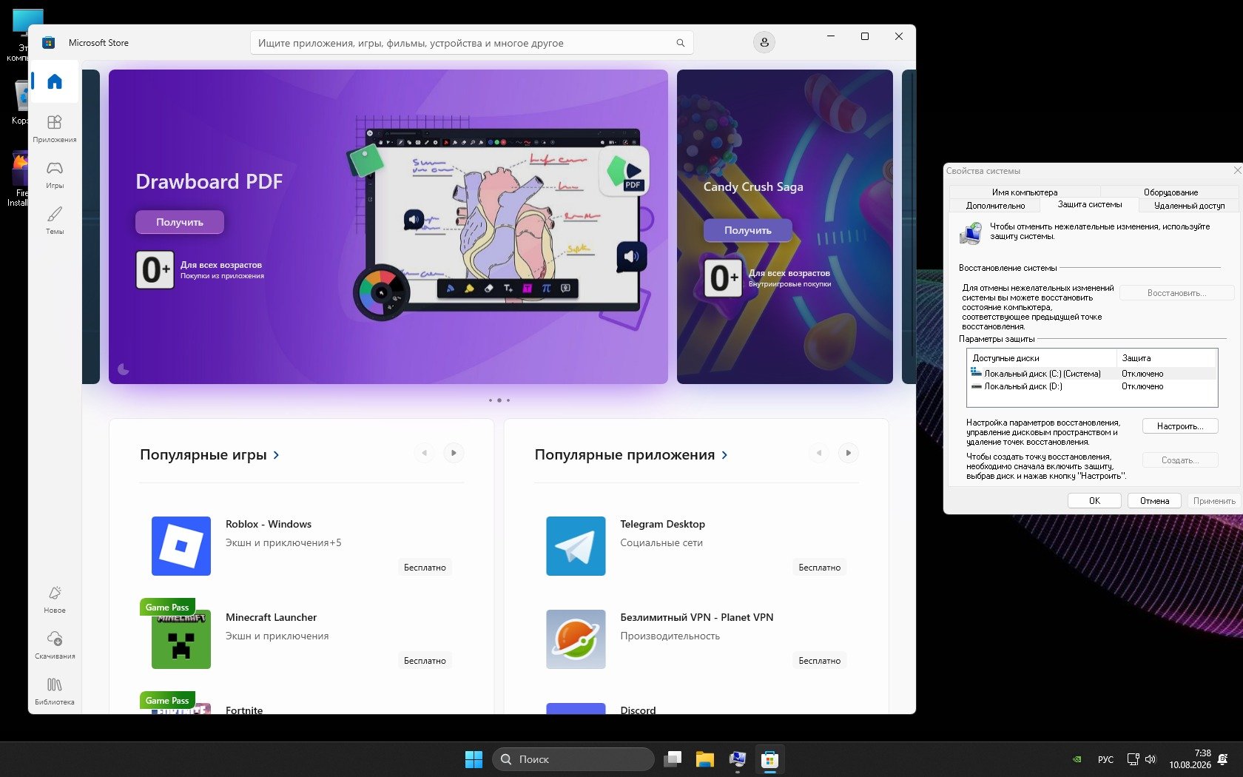Show next popular games page
The height and width of the screenshot is (777, 1243).
tap(454, 453)
